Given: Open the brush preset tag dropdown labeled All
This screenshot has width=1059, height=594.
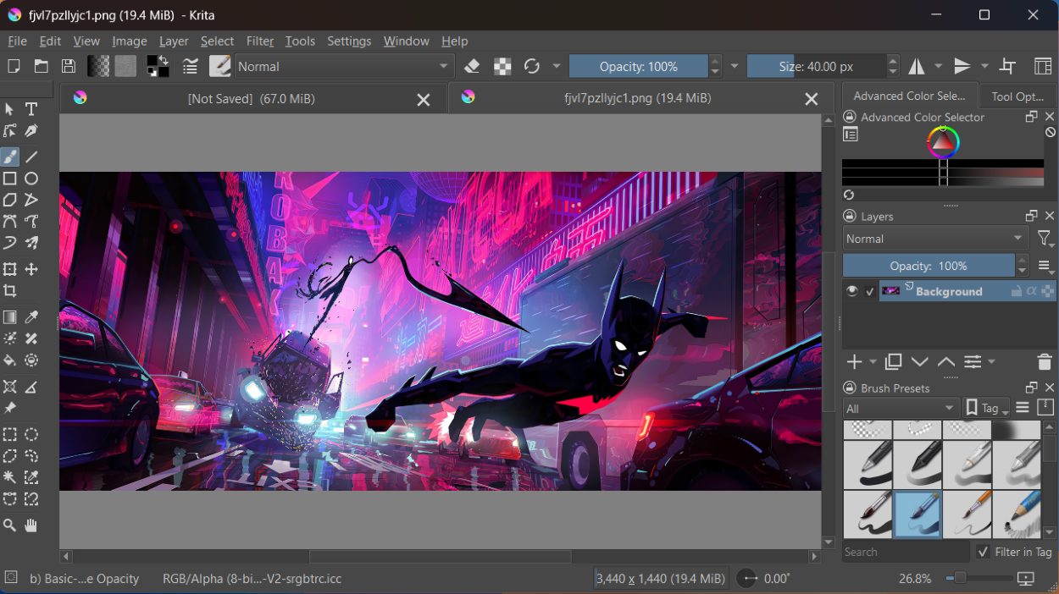Looking at the screenshot, I should pos(898,407).
